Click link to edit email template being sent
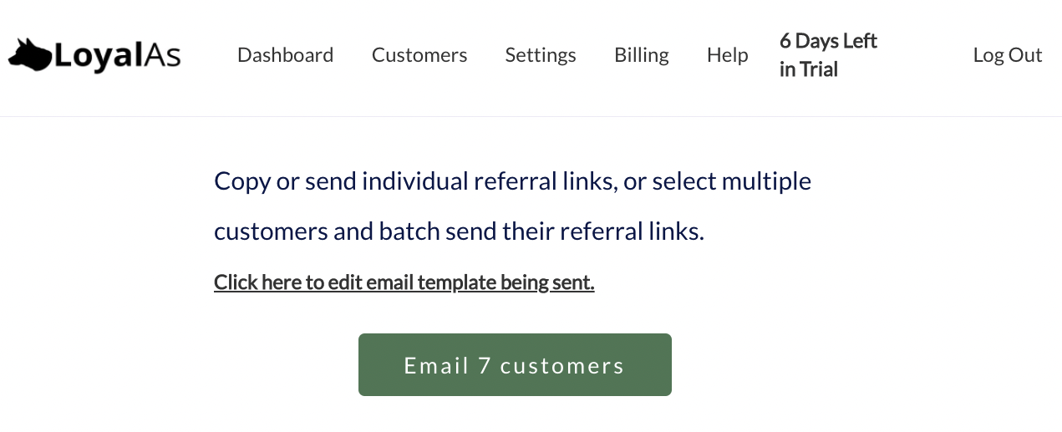The width and height of the screenshot is (1062, 432). point(404,282)
